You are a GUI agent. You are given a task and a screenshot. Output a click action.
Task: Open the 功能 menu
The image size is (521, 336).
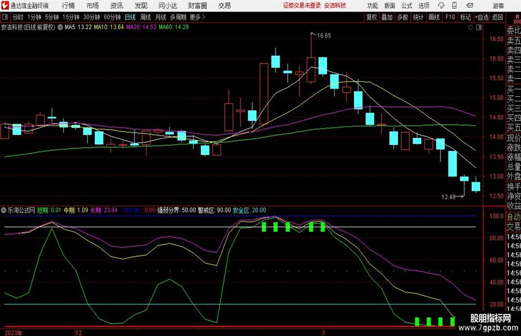point(373,6)
